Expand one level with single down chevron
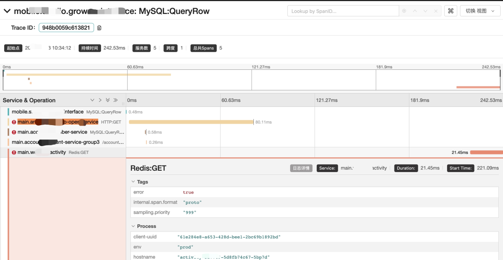The image size is (503, 260). click(92, 100)
